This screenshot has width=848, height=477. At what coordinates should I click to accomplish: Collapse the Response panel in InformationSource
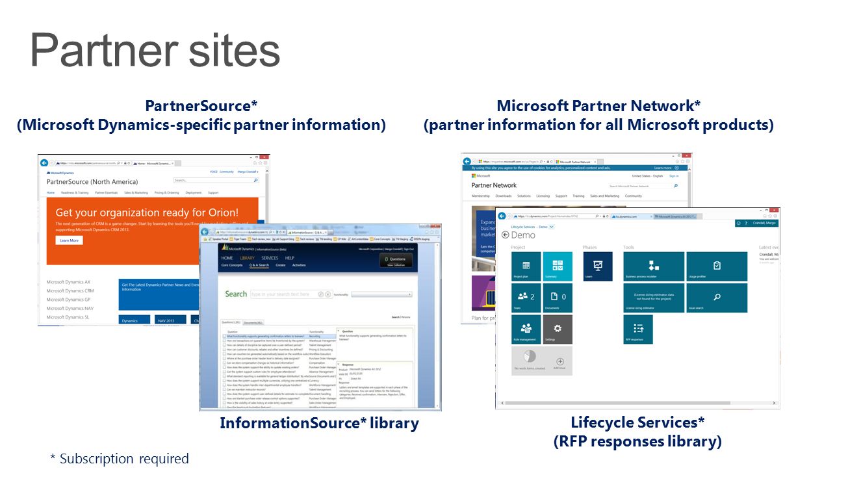(x=338, y=365)
